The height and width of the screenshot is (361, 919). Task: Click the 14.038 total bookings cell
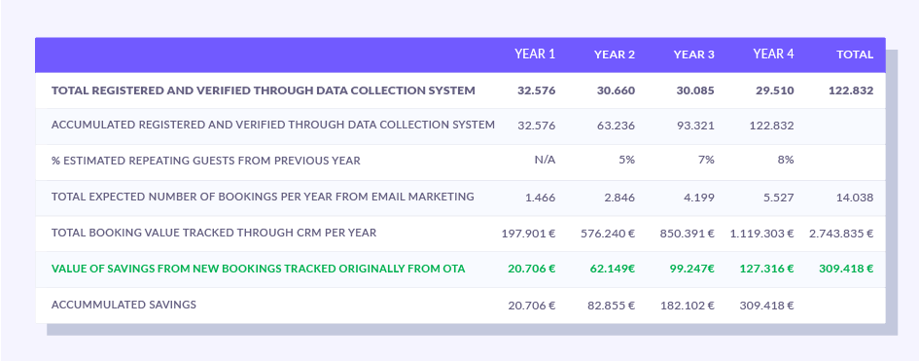point(855,198)
